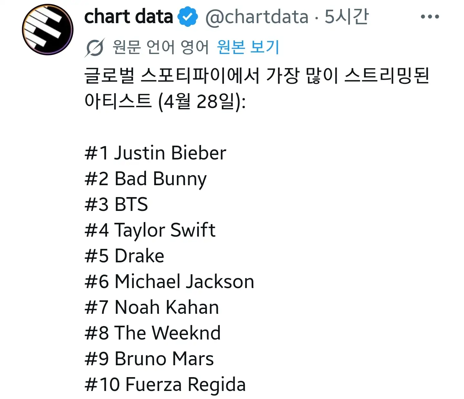Screen dimensions: 464x399
Task: Click the #2 Bad Bunny line
Action: click(146, 179)
